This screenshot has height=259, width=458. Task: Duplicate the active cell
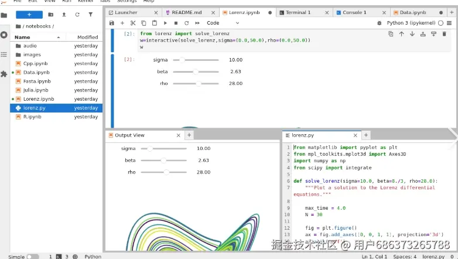click(391, 34)
